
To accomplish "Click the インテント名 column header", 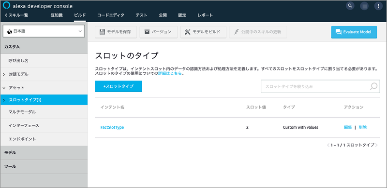I will click(x=112, y=107).
